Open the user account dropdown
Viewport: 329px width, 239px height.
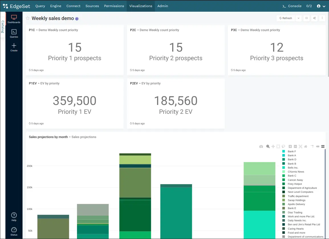[321, 6]
